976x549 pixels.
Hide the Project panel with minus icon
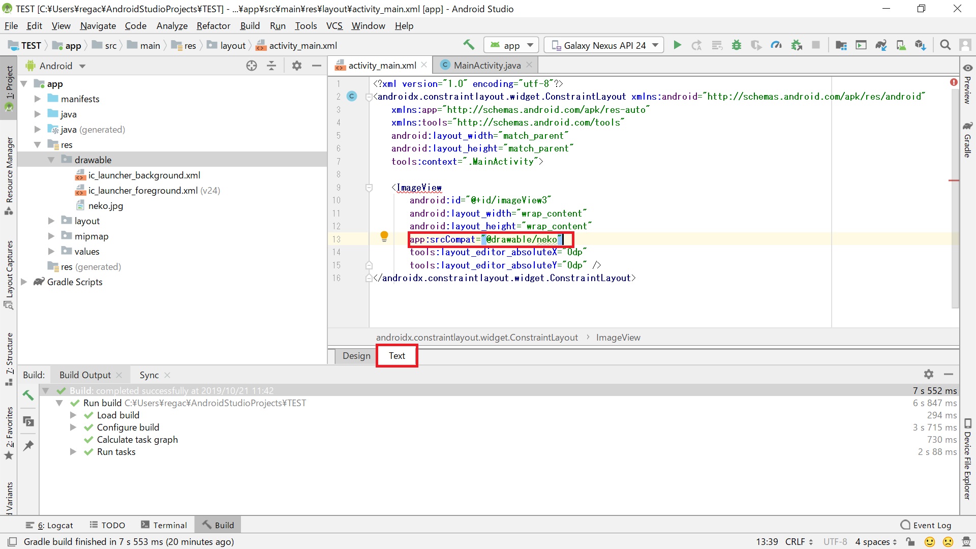tap(316, 66)
